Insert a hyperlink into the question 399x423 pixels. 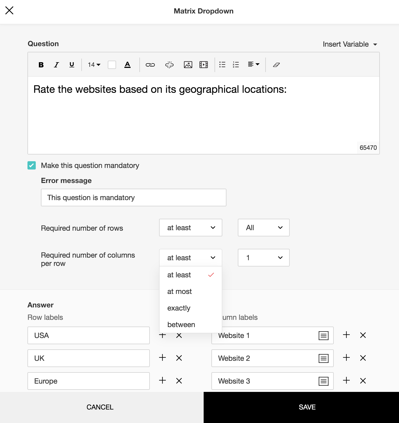(x=150, y=65)
